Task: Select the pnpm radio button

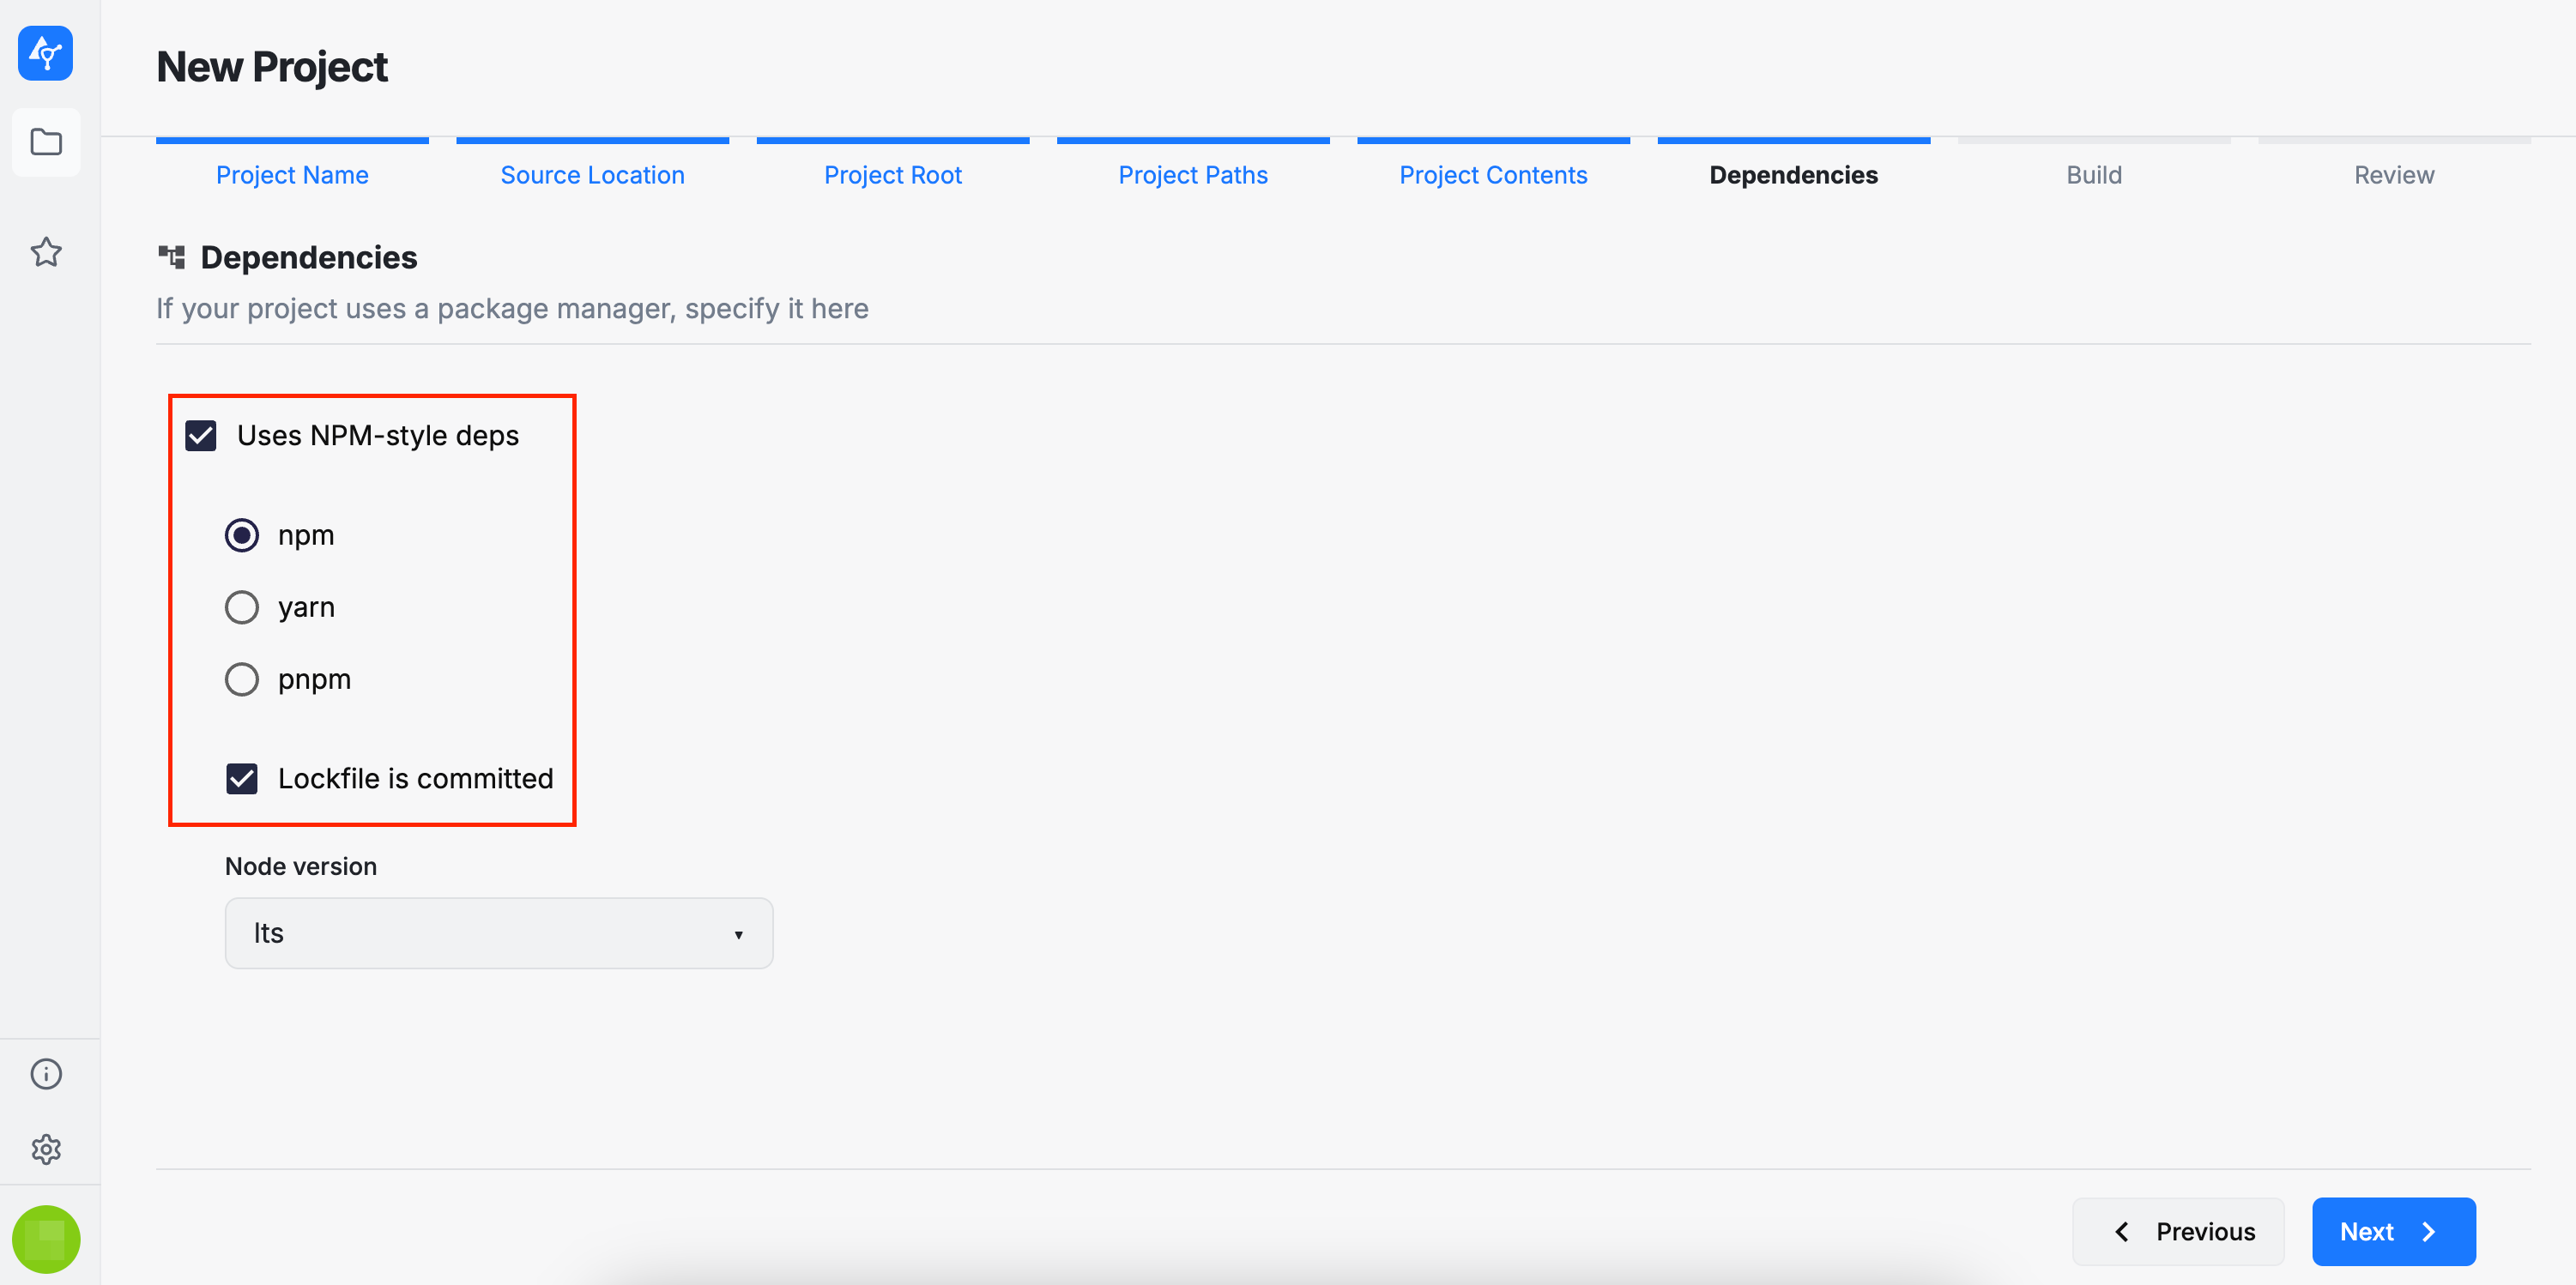Action: tap(242, 679)
